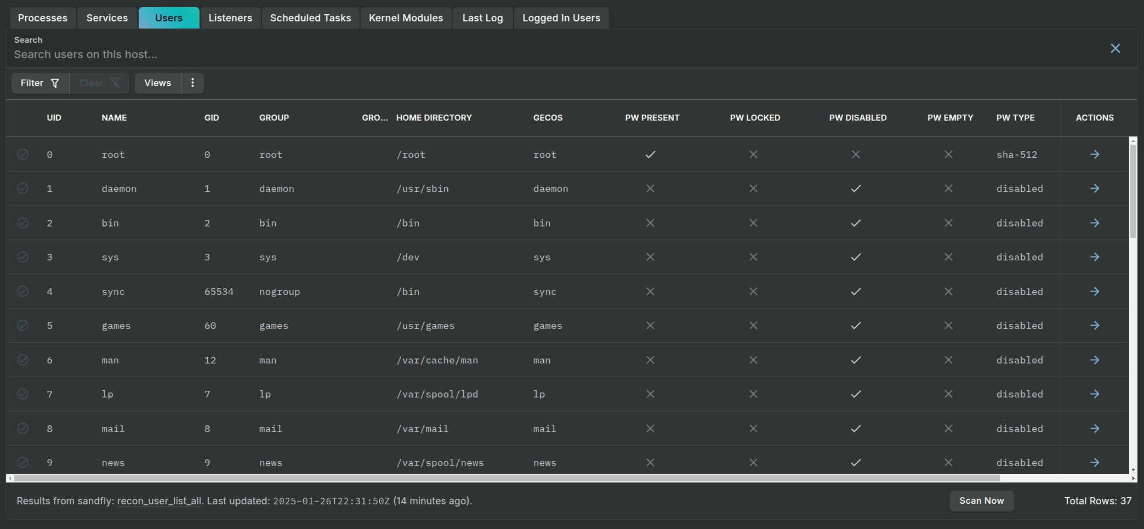
Task: Click the /var/cache/man home directory cell
Action: [x=437, y=360]
